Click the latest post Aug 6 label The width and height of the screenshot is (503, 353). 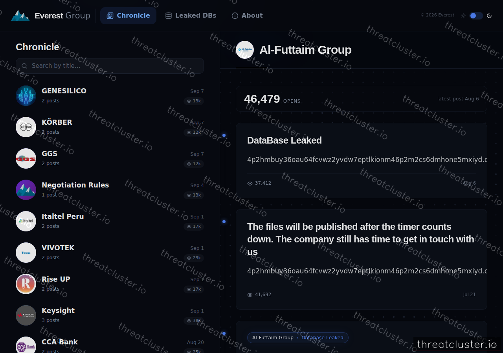coord(458,99)
